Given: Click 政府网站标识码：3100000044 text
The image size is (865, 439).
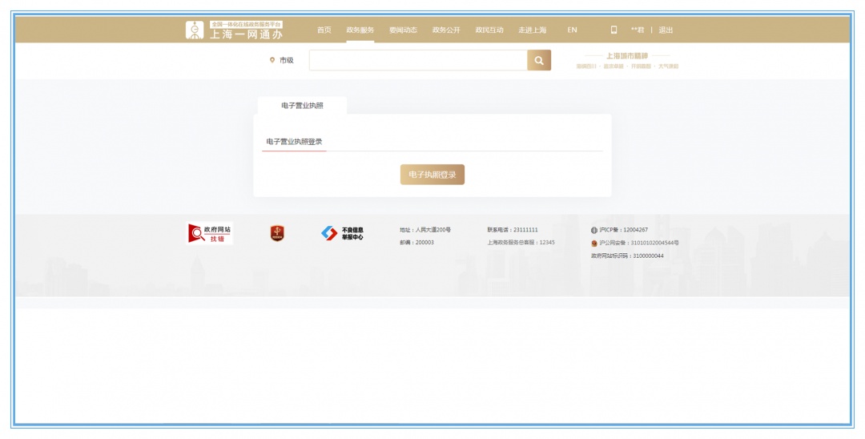Looking at the screenshot, I should [627, 256].
